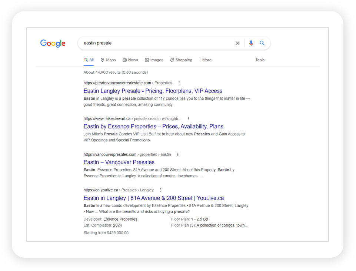Screen dimensions: 356x271
Task: Click the en.youlive.ca URL breadcrumb
Action: tap(119, 190)
